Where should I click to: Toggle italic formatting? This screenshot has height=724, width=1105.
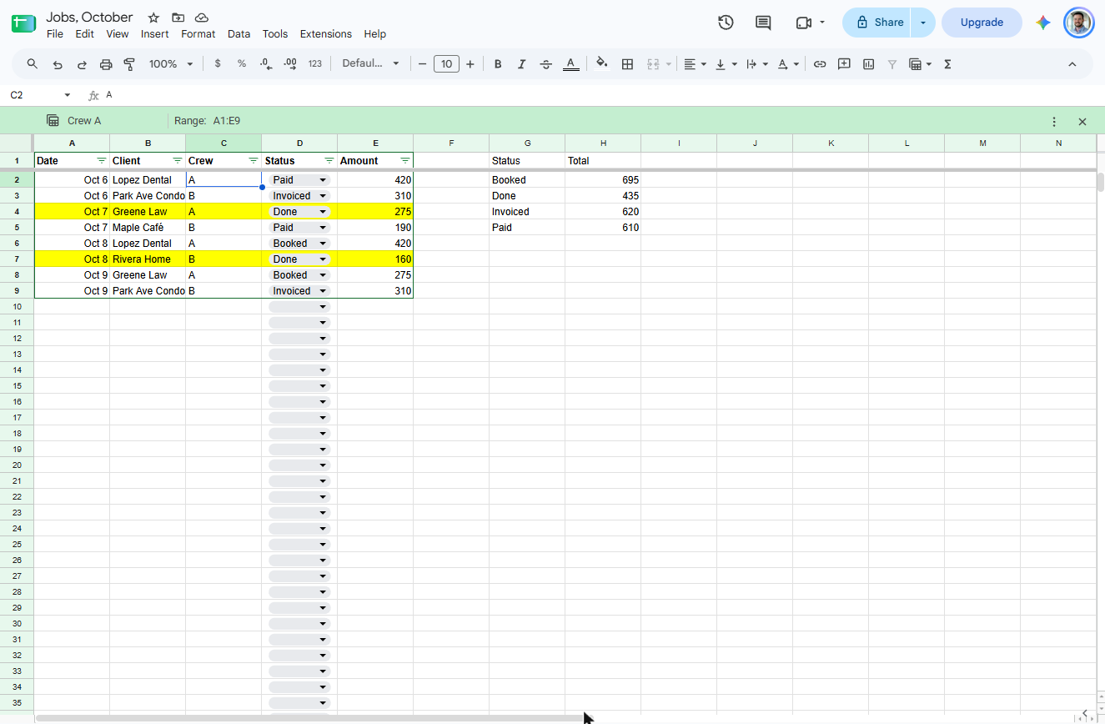coord(522,64)
